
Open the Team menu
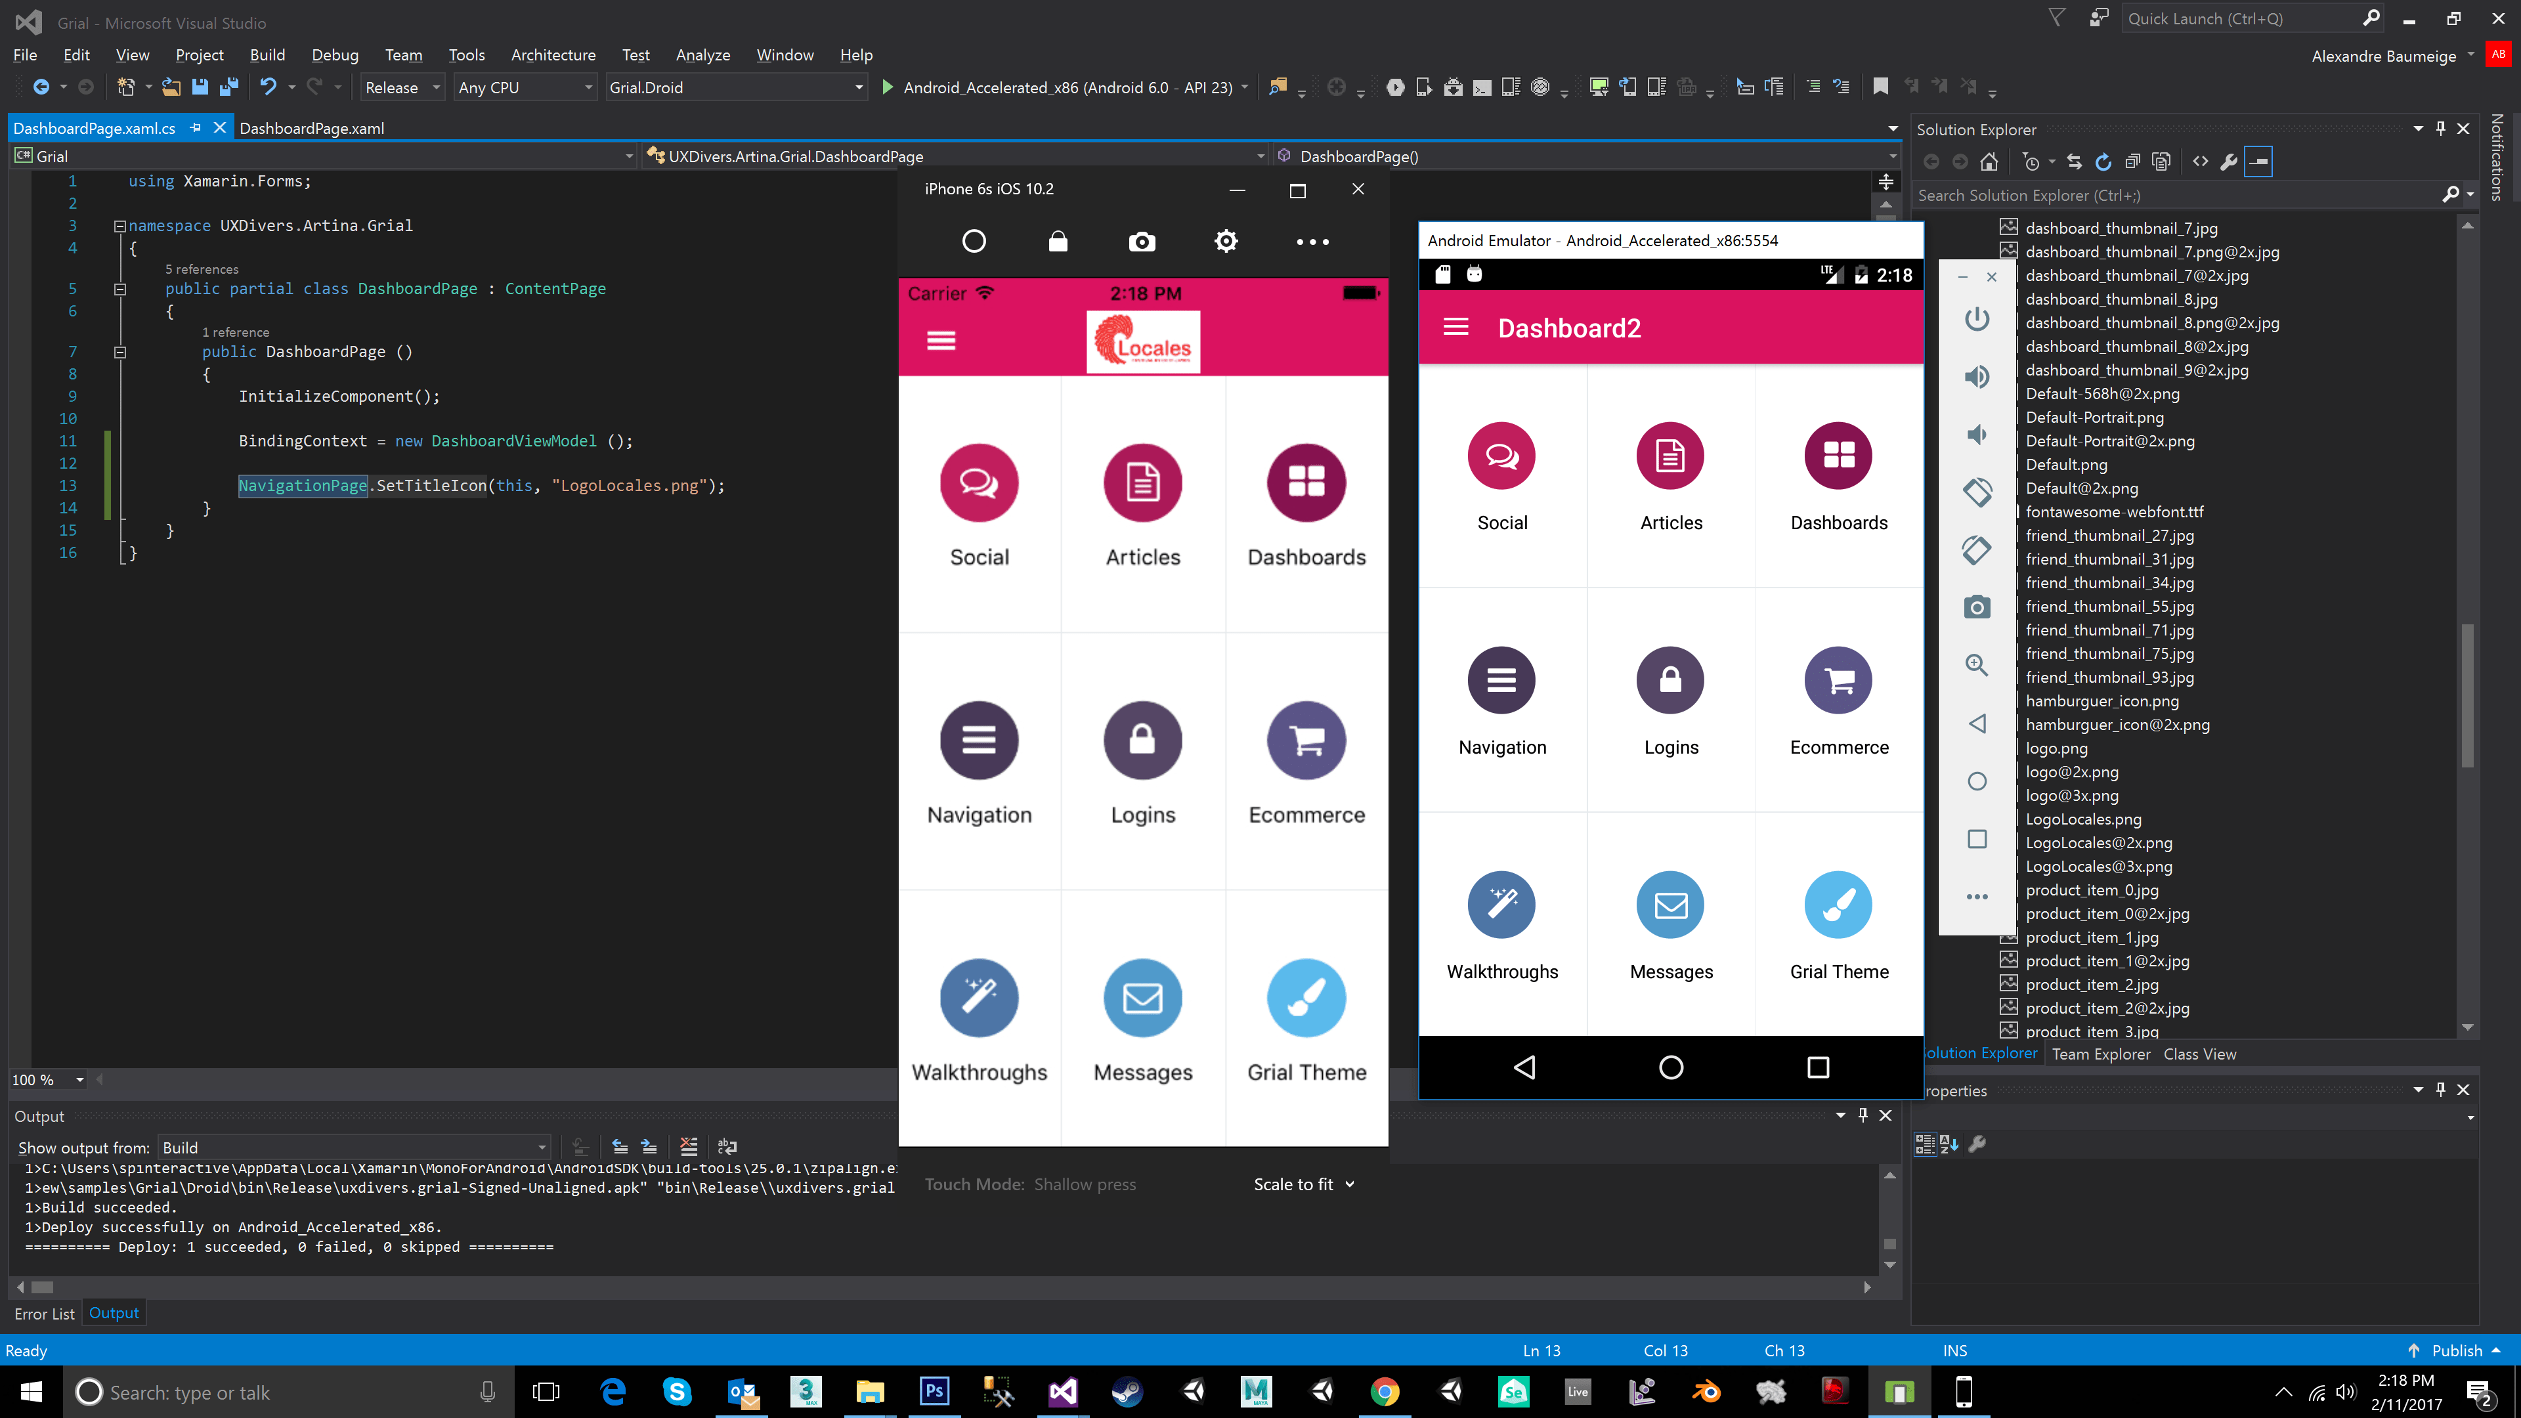pyautogui.click(x=404, y=54)
